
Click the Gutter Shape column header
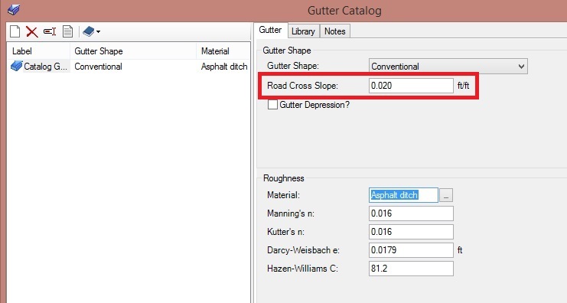pyautogui.click(x=133, y=51)
